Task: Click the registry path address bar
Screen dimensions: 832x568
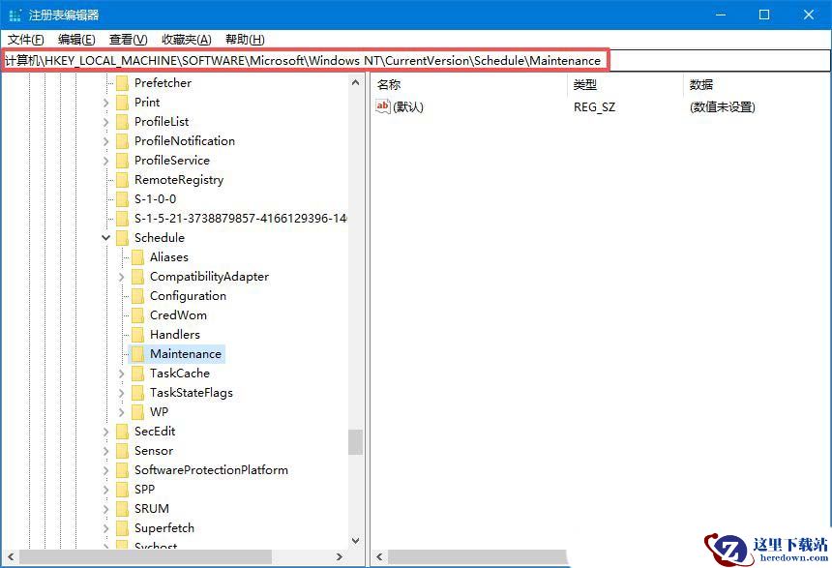Action: [416, 61]
